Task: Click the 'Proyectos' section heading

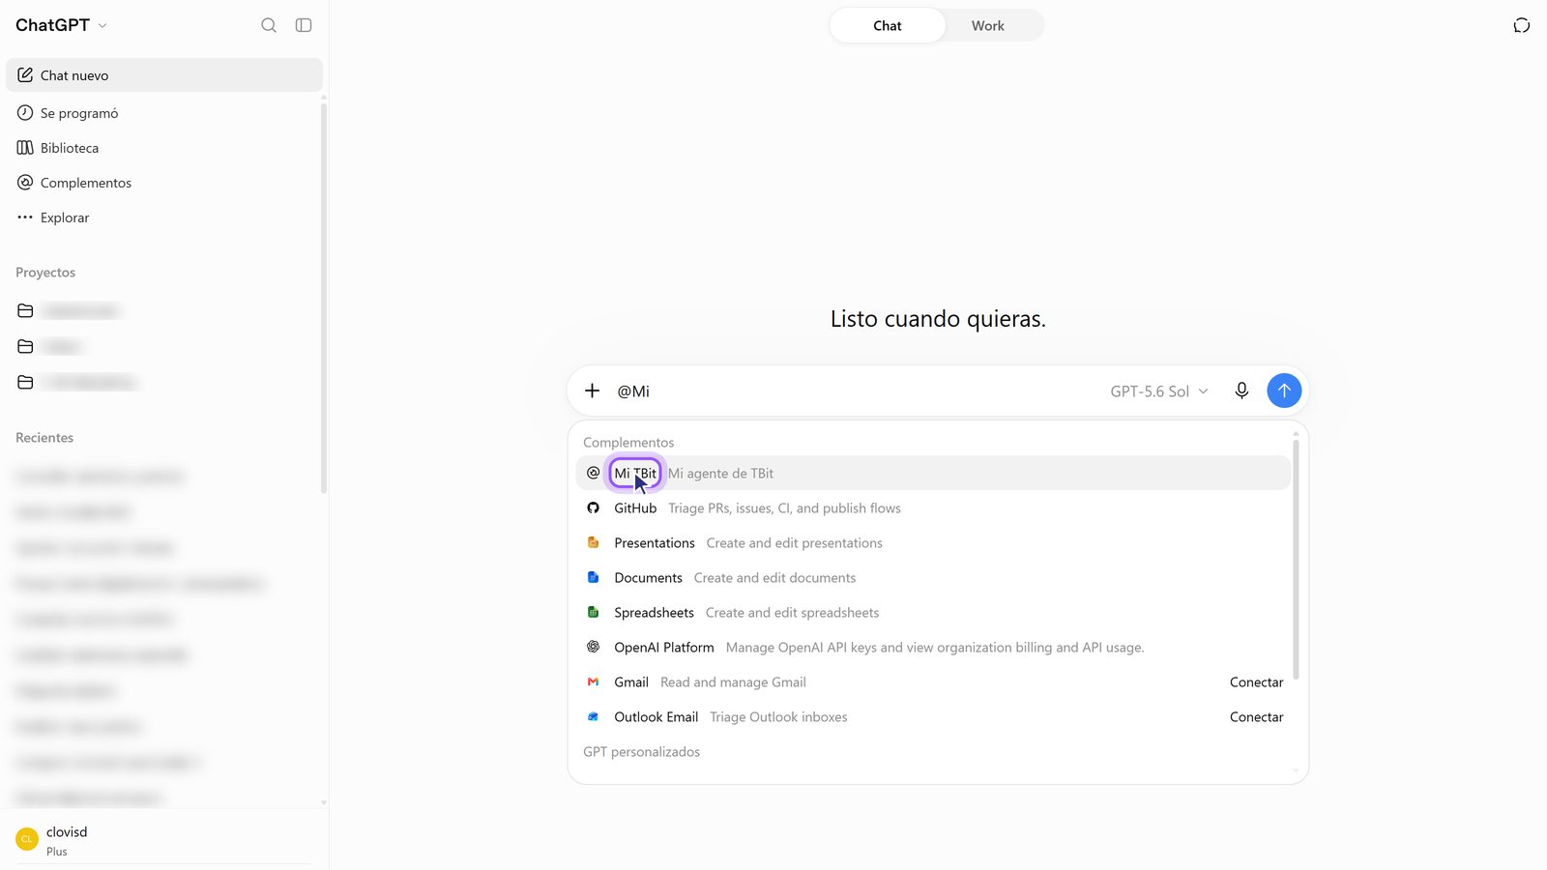Action: point(45,273)
